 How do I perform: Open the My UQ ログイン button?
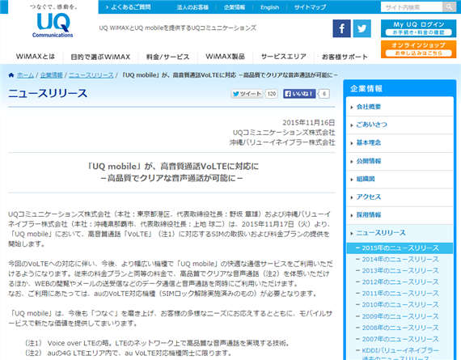pos(418,28)
